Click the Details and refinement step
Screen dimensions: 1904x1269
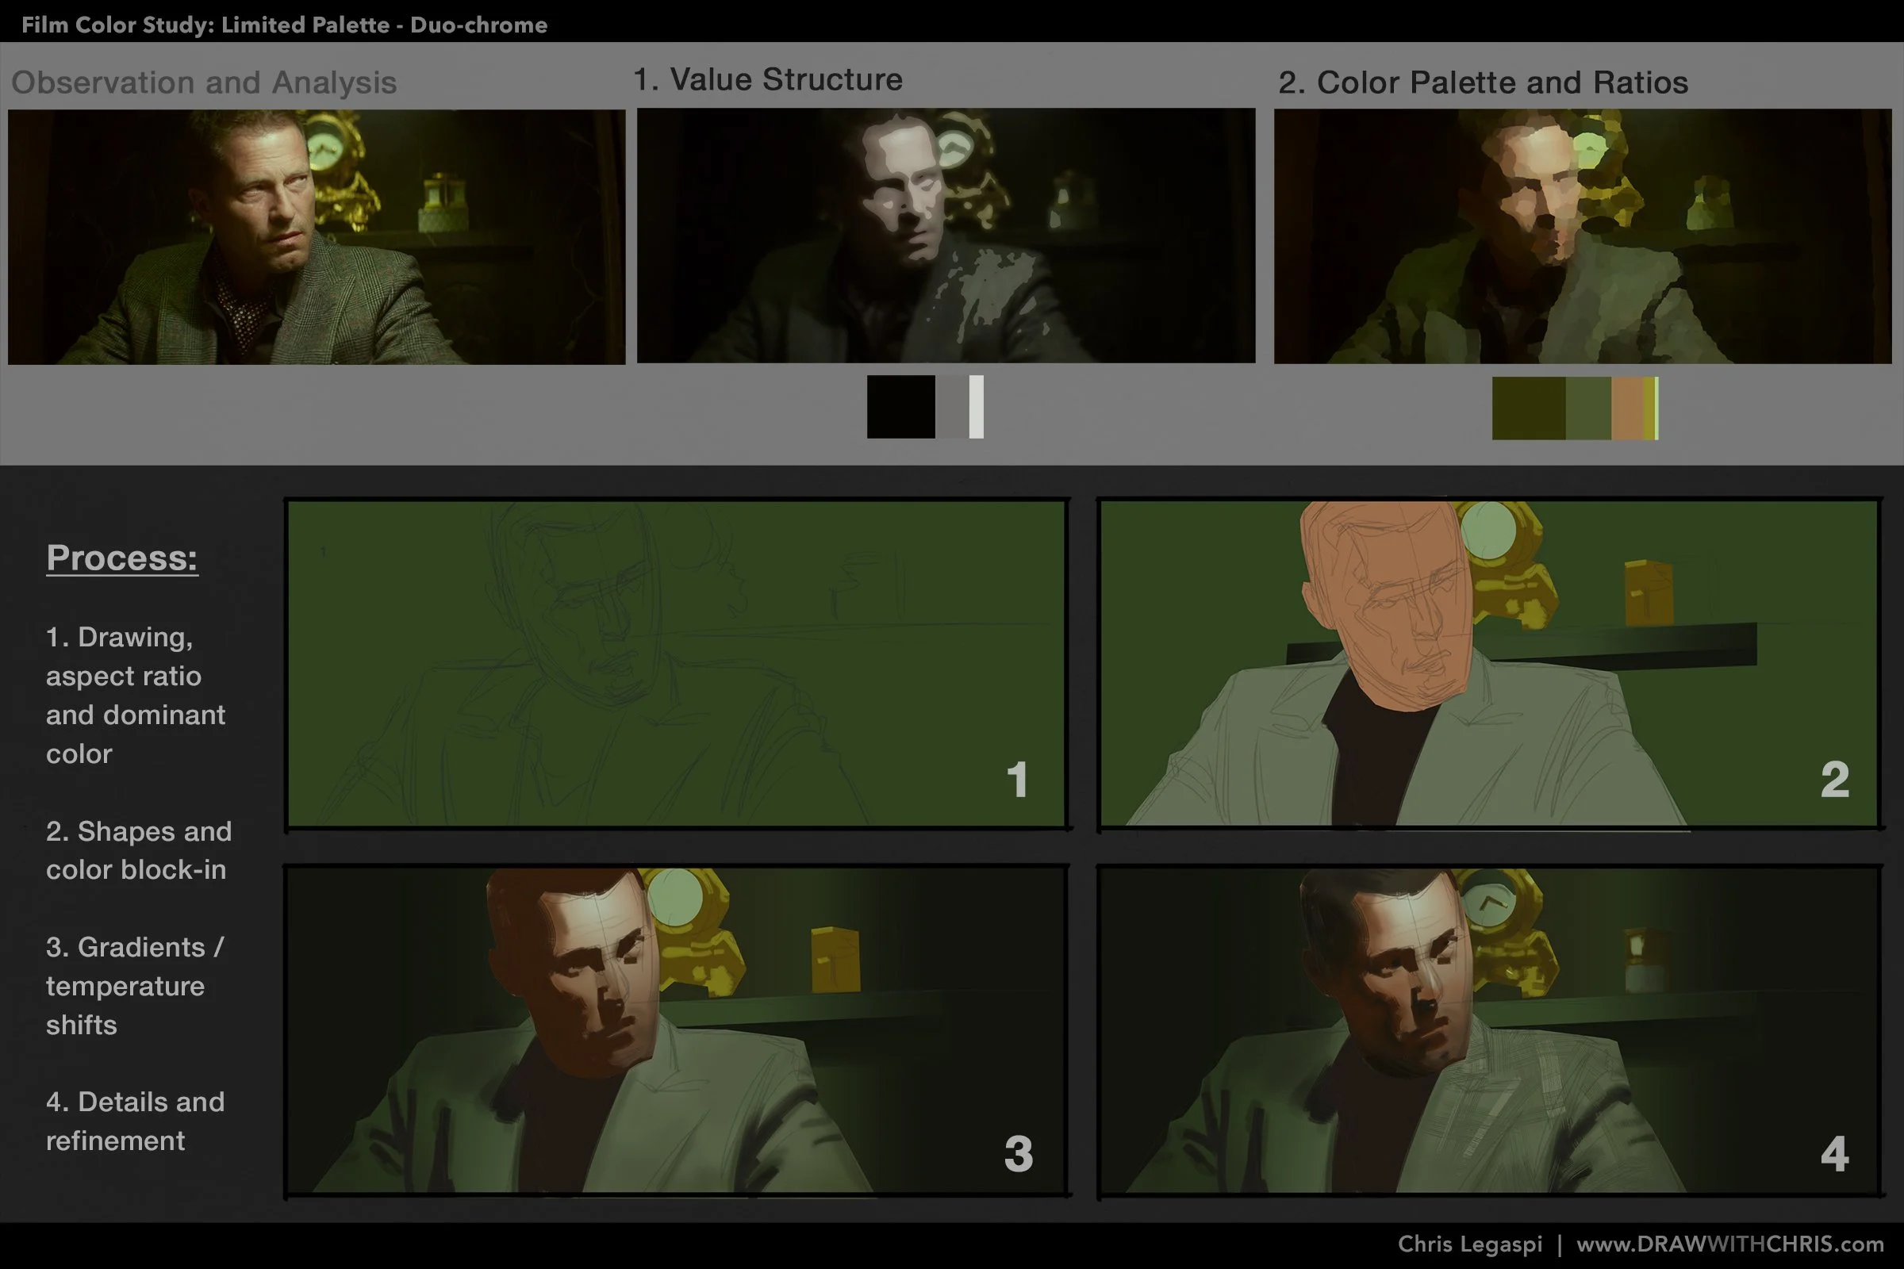[135, 1121]
